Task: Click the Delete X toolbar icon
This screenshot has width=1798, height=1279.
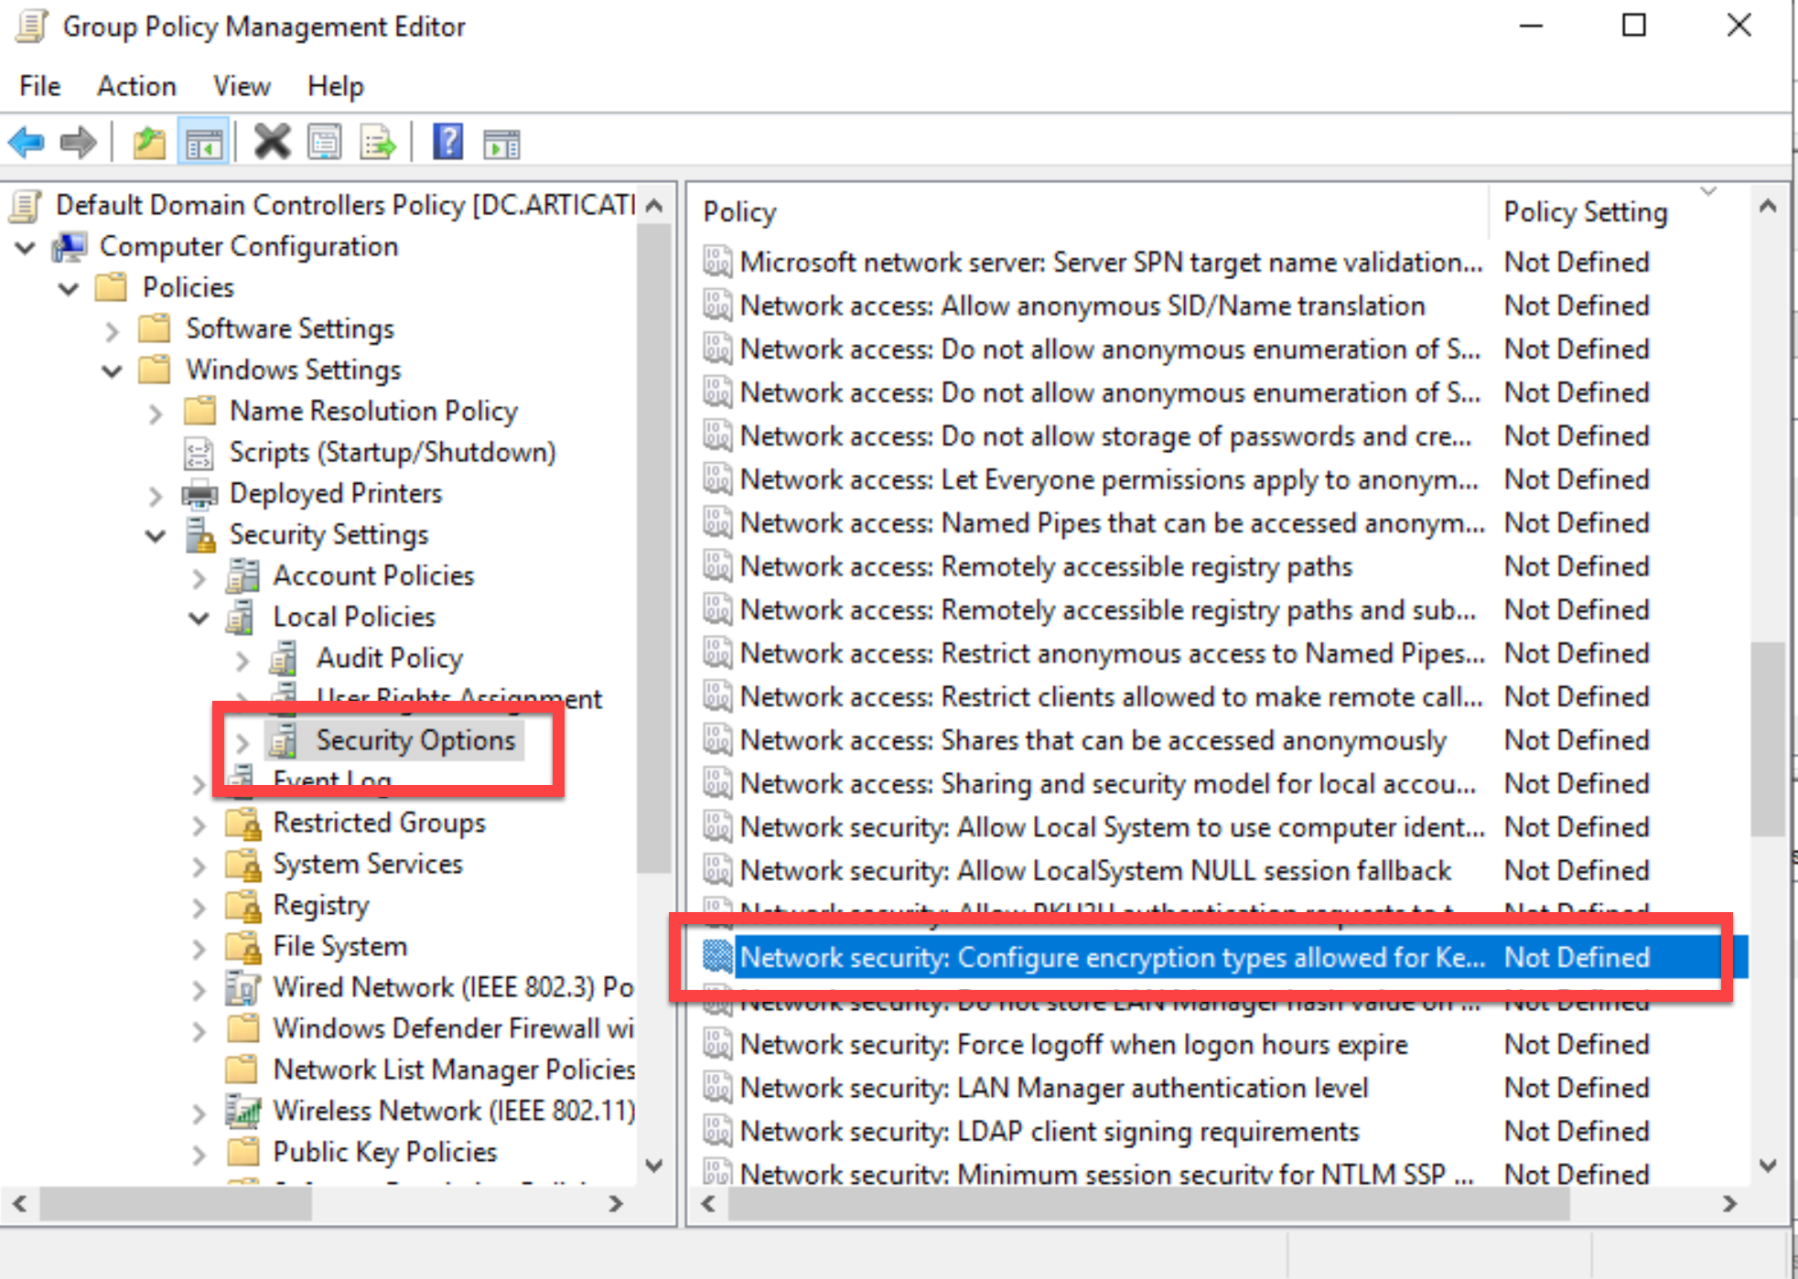Action: [272, 143]
